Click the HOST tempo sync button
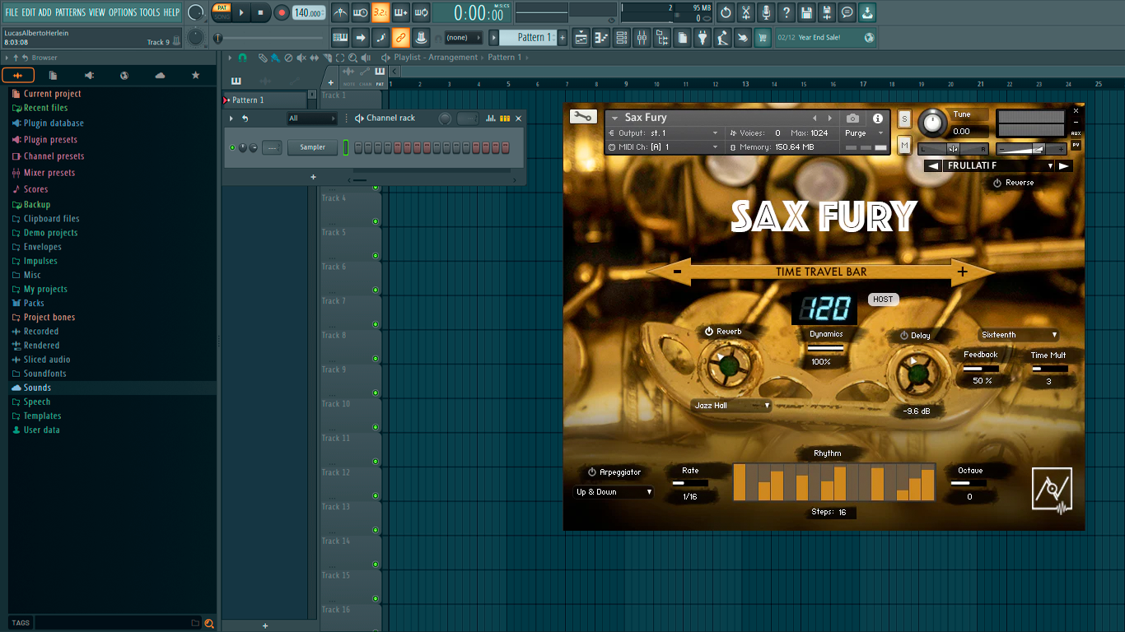This screenshot has height=632, width=1125. click(883, 300)
